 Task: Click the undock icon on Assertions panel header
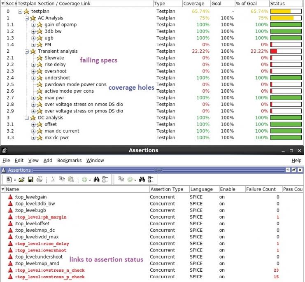click(x=294, y=170)
